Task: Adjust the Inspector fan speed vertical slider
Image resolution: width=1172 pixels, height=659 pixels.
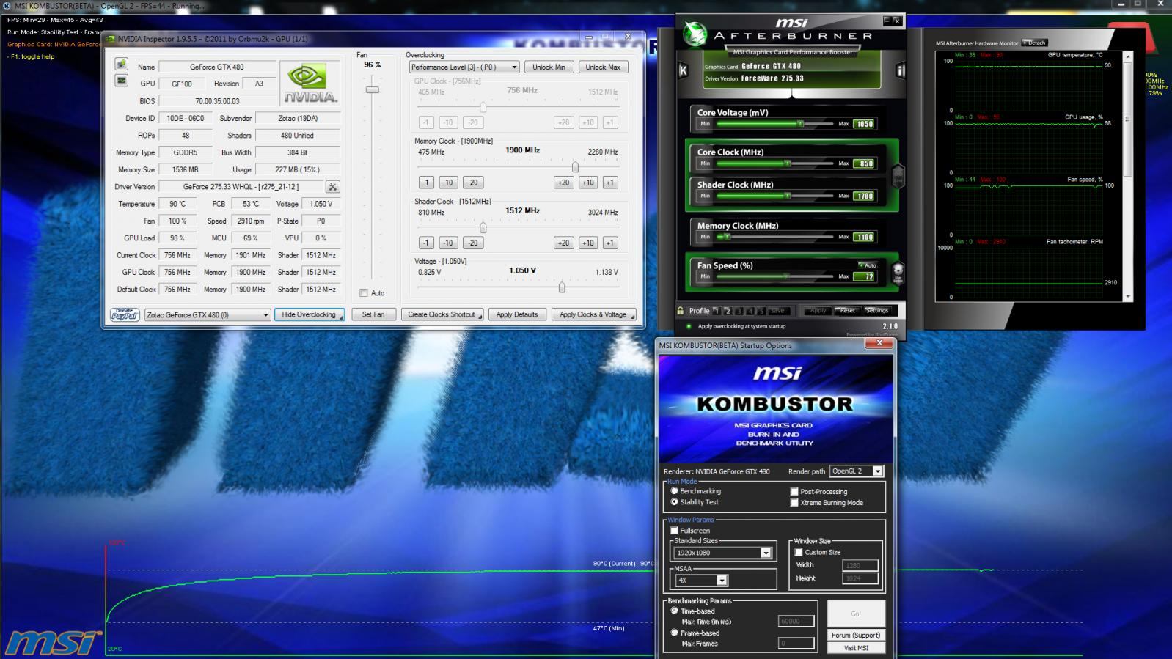Action: pos(373,89)
